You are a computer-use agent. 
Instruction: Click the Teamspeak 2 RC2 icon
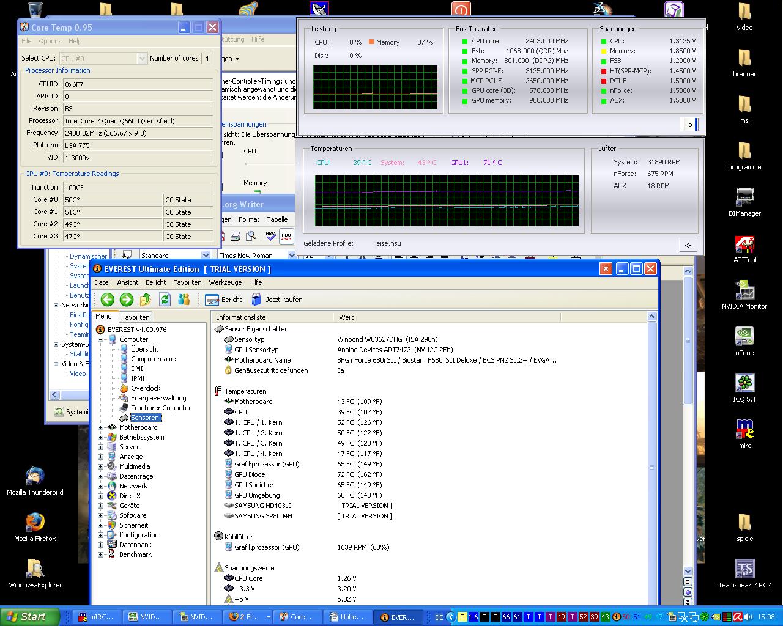pos(744,574)
